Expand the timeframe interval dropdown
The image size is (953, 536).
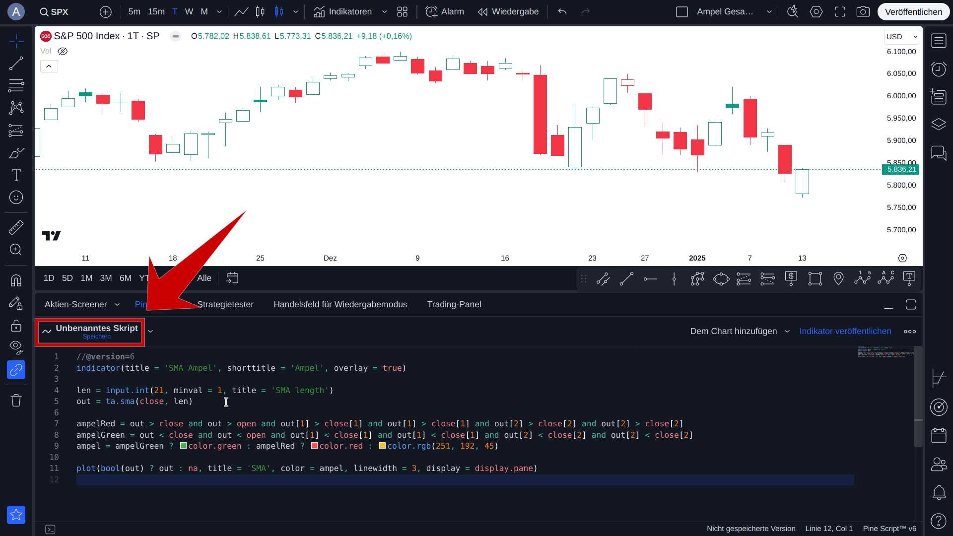pyautogui.click(x=219, y=11)
